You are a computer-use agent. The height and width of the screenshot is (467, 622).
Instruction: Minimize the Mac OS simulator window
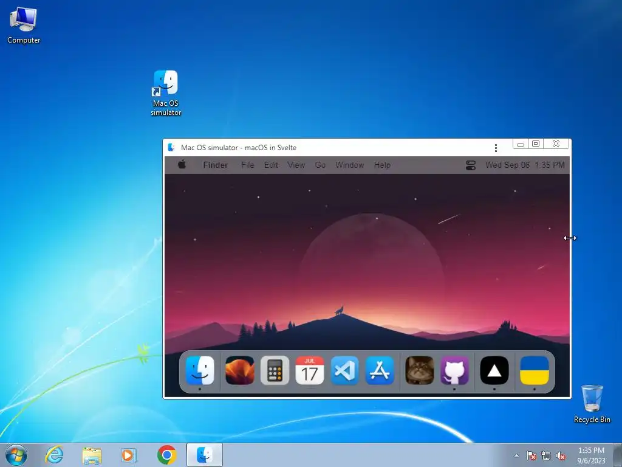(521, 144)
